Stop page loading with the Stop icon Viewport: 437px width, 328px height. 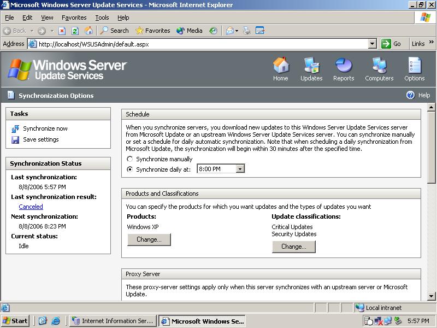pos(62,31)
